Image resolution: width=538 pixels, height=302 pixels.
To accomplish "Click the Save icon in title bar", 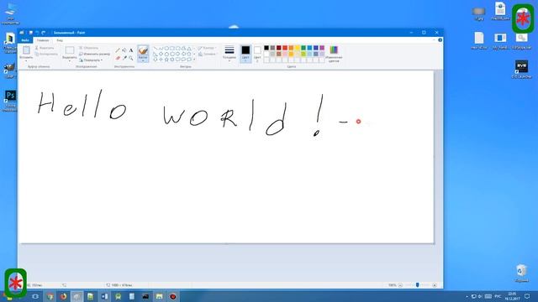I will click(31, 33).
